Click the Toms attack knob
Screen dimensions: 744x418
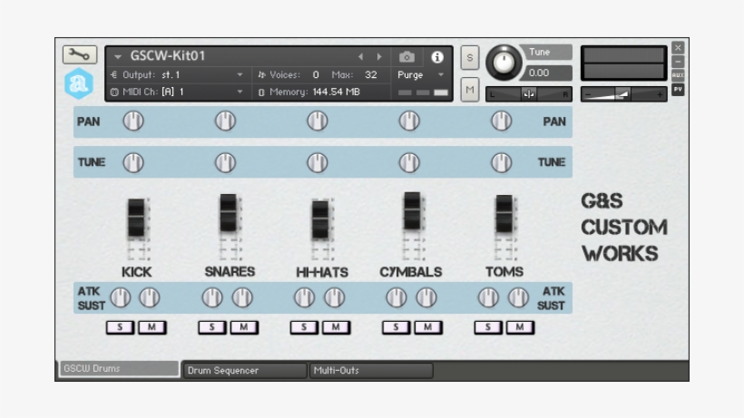[x=489, y=297]
